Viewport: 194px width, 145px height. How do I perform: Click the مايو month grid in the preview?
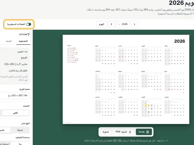[175, 82]
